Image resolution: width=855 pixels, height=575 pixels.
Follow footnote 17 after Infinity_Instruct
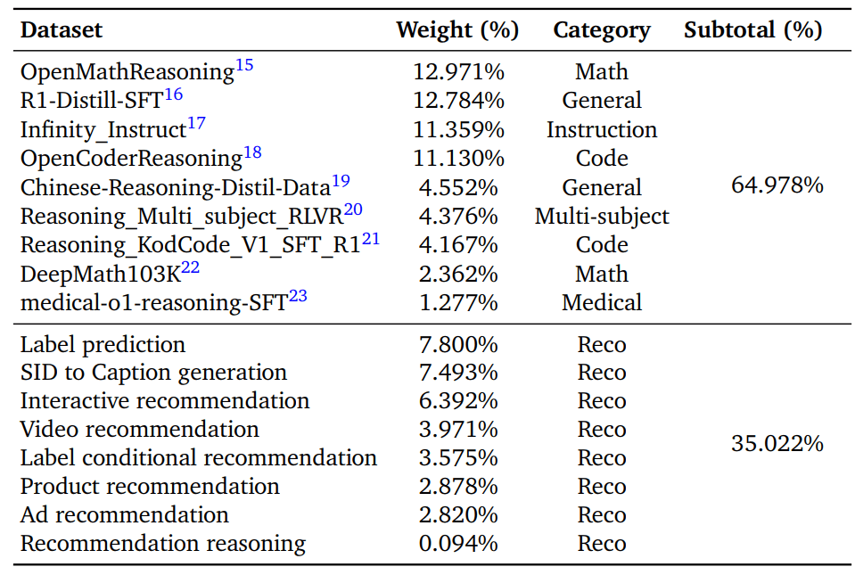[x=196, y=124]
